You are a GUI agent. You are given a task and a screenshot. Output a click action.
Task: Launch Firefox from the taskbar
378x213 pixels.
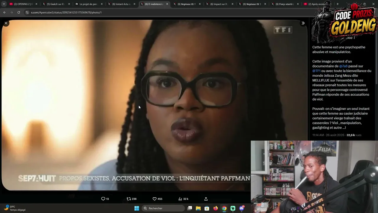pyautogui.click(x=216, y=208)
